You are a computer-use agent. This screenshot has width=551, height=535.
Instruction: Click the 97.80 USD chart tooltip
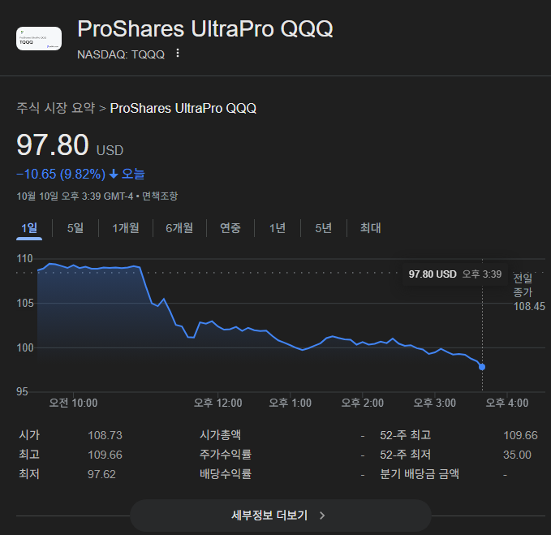tap(455, 274)
